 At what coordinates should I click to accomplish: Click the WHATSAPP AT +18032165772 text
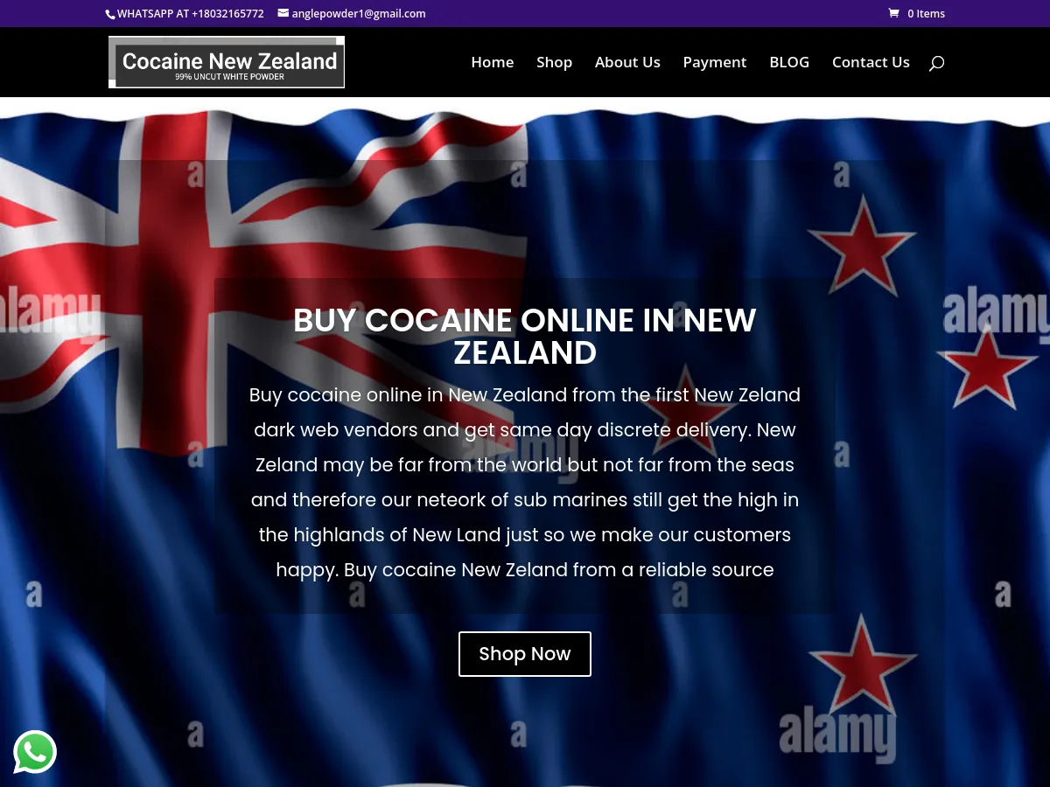[x=190, y=13]
